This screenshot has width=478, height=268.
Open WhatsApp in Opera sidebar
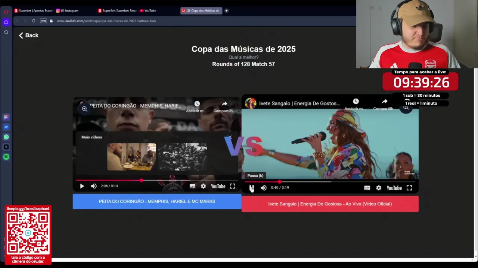[x=6, y=137]
